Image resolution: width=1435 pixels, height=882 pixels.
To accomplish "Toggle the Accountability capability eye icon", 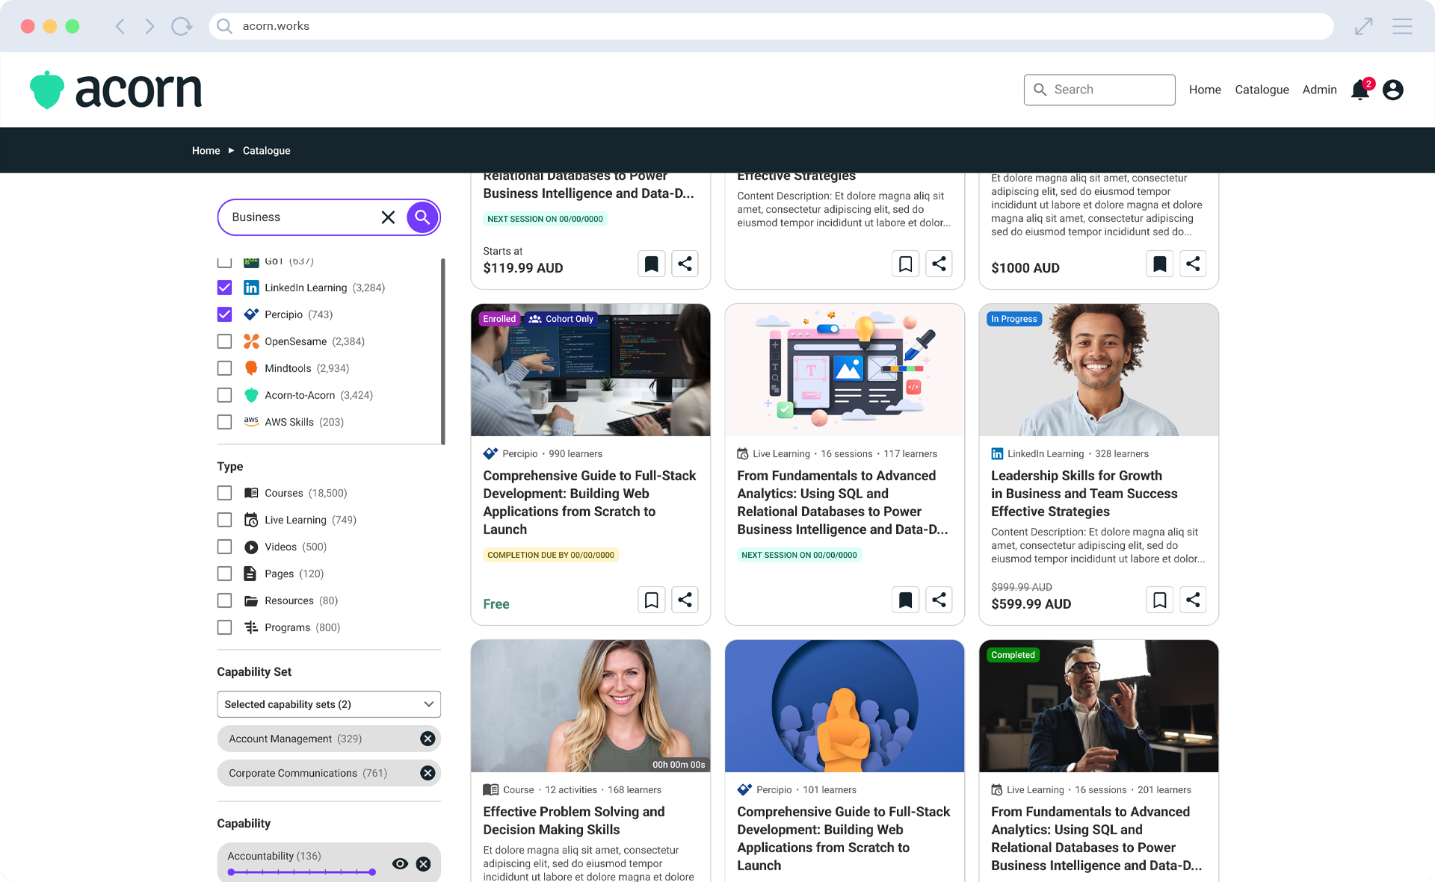I will point(400,864).
